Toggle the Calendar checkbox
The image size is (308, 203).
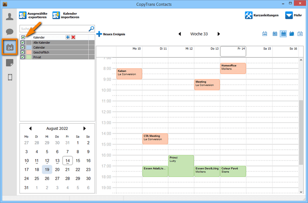(x=23, y=48)
